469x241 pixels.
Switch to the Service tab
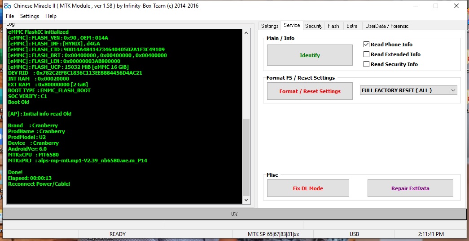[x=292, y=26]
